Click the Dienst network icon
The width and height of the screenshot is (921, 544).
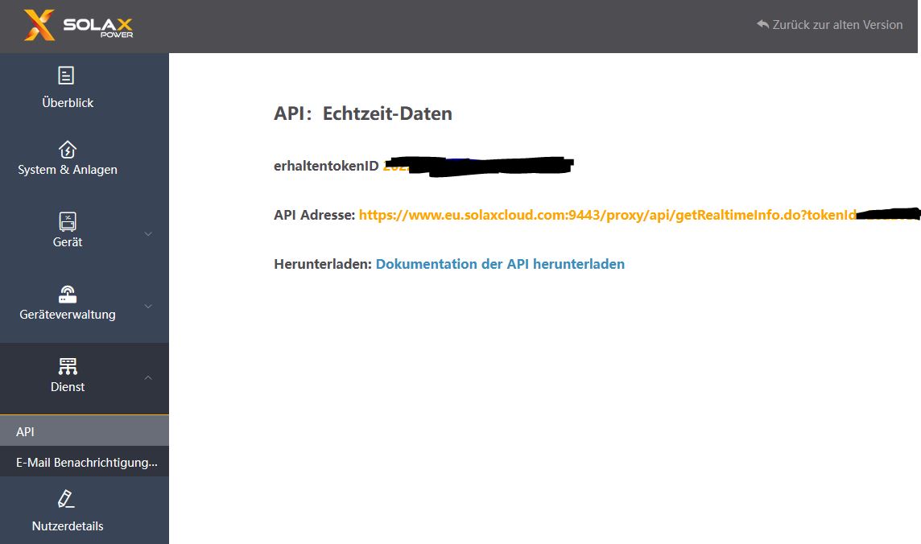coord(68,366)
